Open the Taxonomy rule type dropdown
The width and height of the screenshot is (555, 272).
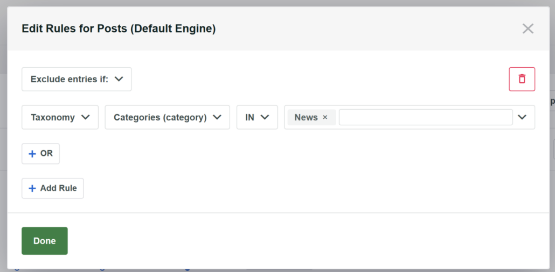pyautogui.click(x=60, y=117)
